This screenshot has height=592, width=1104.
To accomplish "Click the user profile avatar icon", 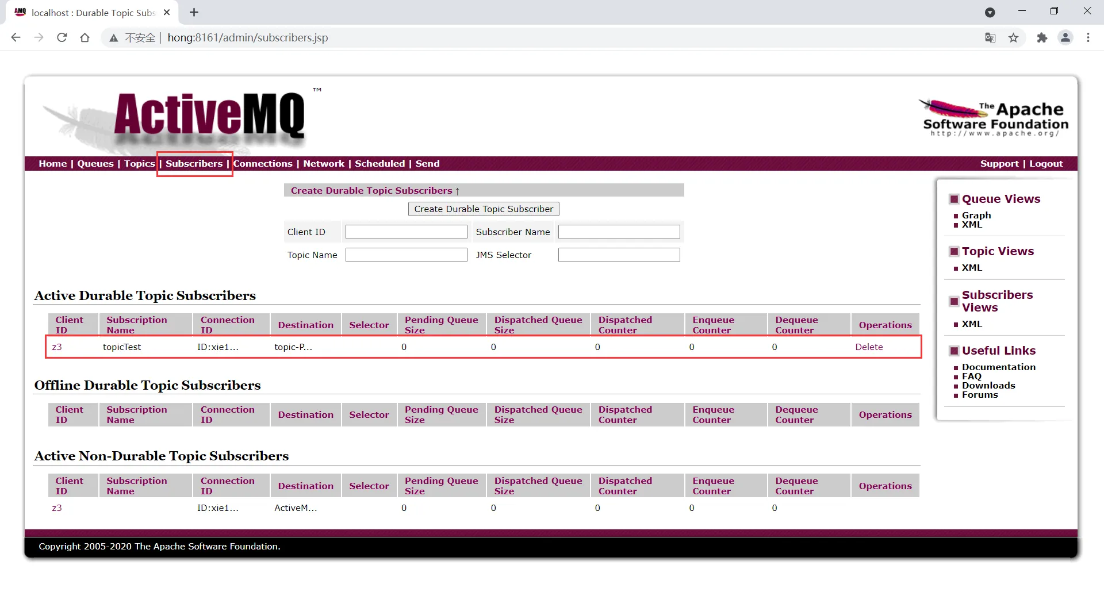I will click(x=1065, y=38).
